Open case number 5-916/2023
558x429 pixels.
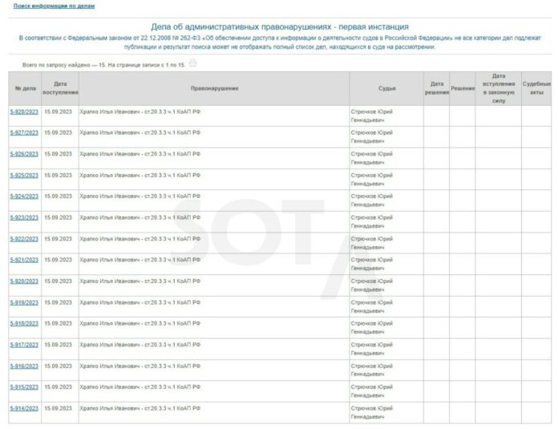[24, 366]
